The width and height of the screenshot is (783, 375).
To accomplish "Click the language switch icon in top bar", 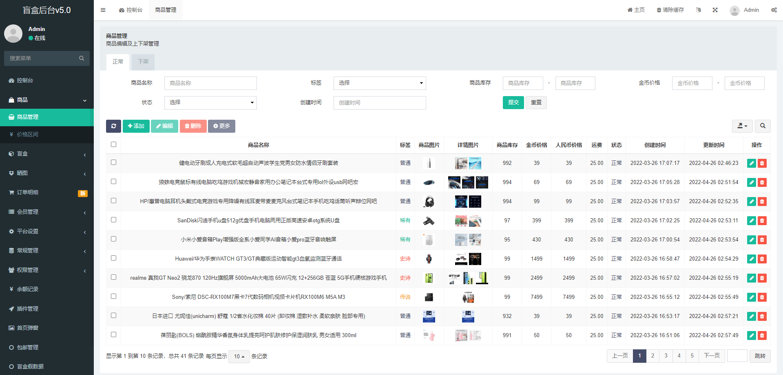I will point(698,10).
